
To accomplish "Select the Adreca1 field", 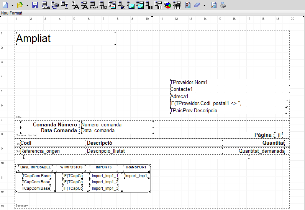I will point(230,96).
